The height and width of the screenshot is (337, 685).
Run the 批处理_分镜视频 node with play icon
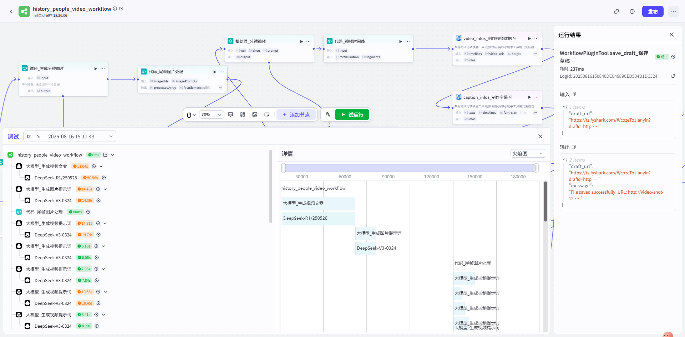point(301,41)
